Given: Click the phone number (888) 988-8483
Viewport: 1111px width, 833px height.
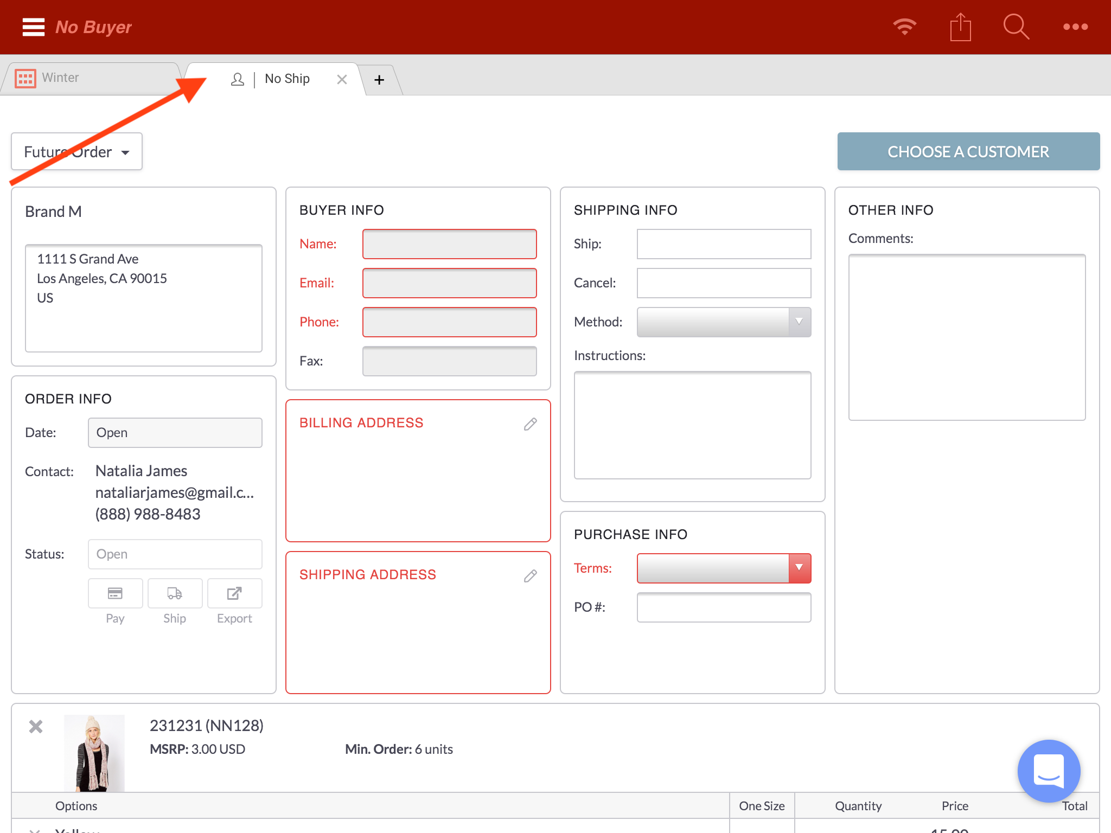Looking at the screenshot, I should [148, 514].
